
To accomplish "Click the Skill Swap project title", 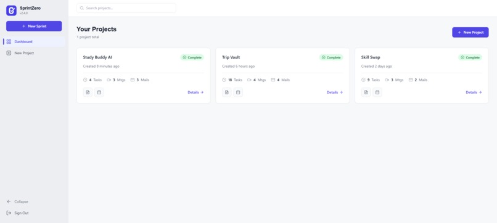I will click(x=371, y=57).
